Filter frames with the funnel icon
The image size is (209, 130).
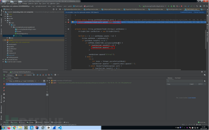pyautogui.click(x=44, y=81)
